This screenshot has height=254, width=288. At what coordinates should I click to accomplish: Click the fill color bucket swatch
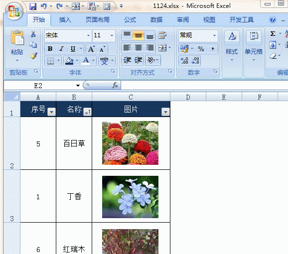(x=69, y=61)
